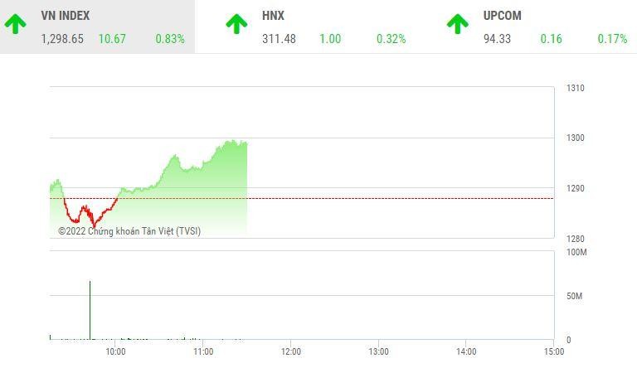The width and height of the screenshot is (637, 368).
Task: Click the UPCOM green up arrow
Action: (457, 24)
